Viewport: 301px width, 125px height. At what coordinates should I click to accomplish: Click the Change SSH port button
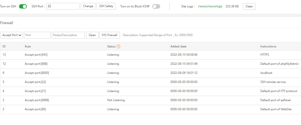coord(88,6)
